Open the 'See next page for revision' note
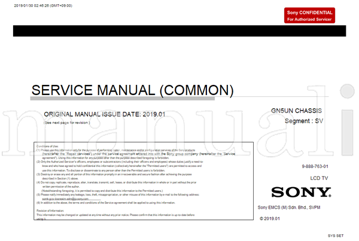 tap(66, 122)
